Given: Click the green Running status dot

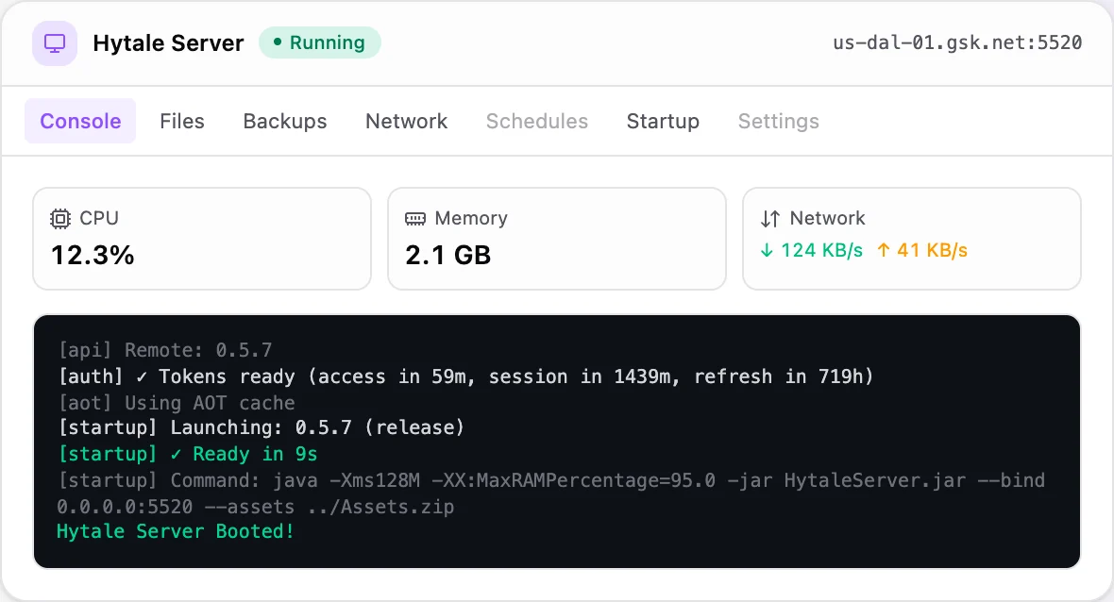Looking at the screenshot, I should [x=277, y=42].
